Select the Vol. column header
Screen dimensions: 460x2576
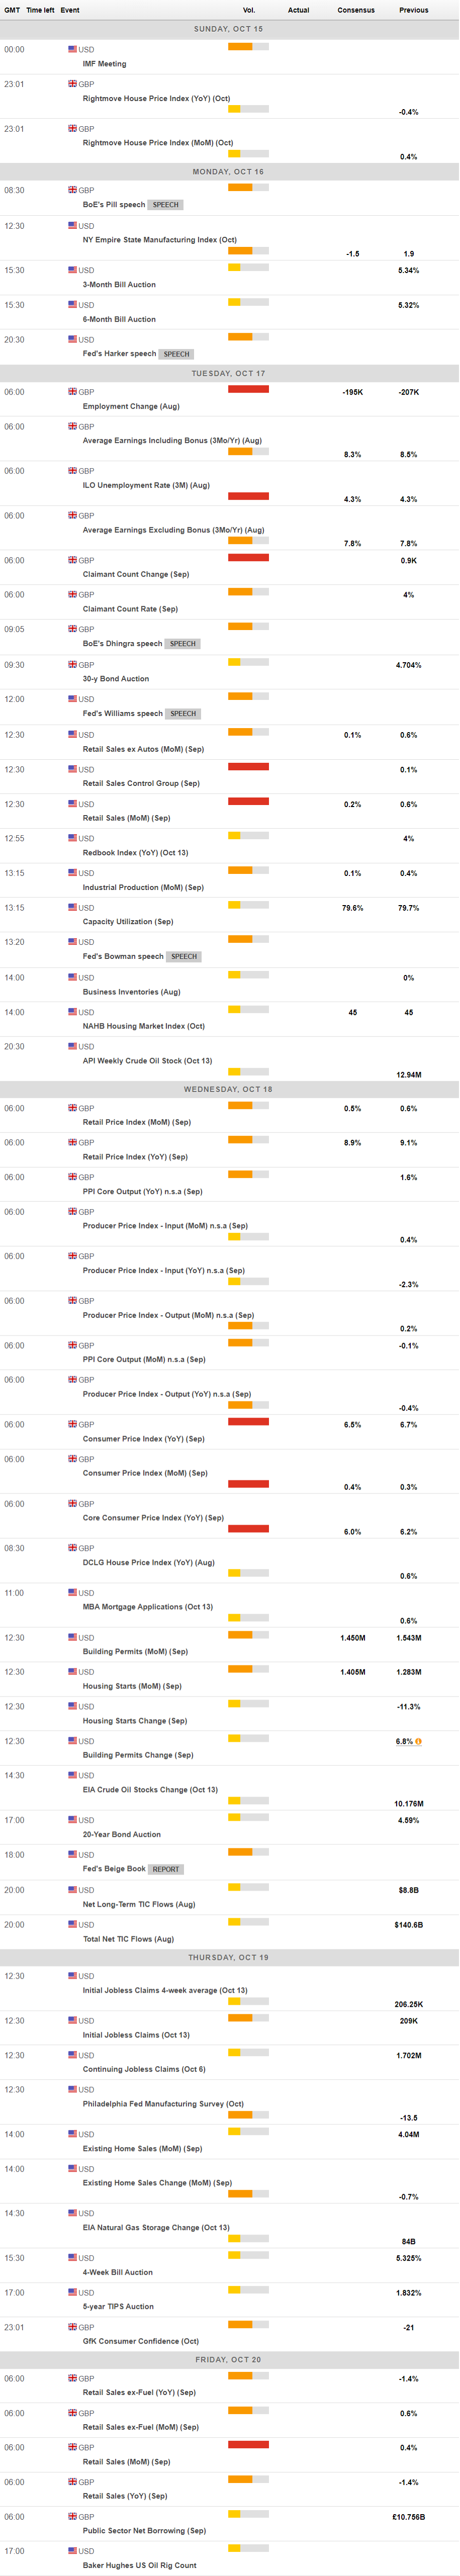click(249, 10)
